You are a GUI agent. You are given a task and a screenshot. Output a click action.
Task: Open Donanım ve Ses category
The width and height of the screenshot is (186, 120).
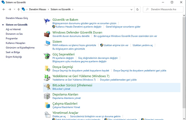[x=14, y=34]
